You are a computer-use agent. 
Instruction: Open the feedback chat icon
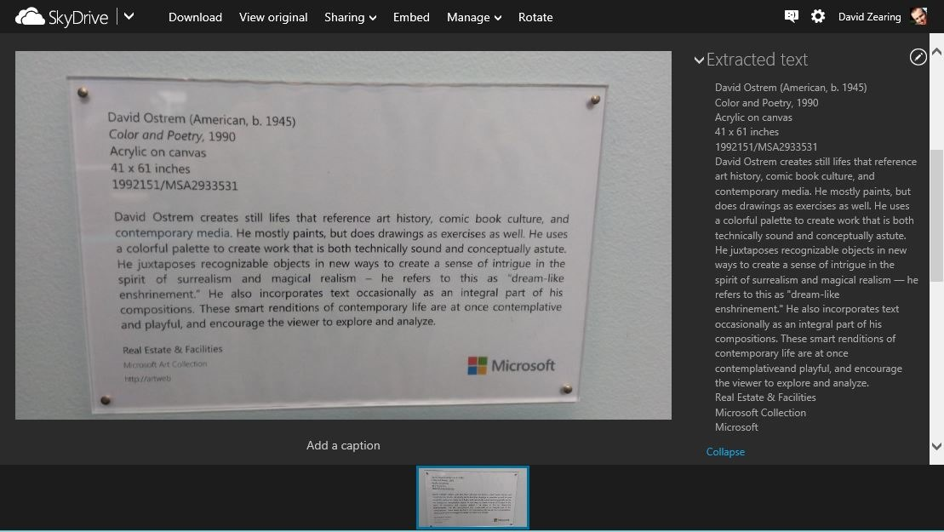point(790,15)
